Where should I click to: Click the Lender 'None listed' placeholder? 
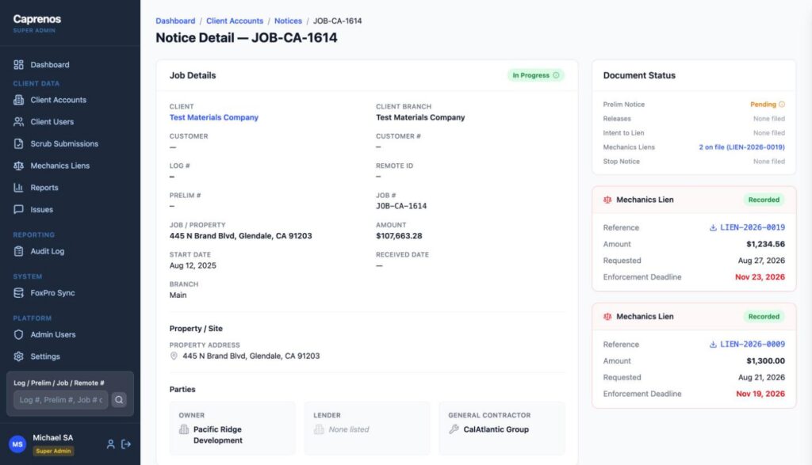[349, 429]
